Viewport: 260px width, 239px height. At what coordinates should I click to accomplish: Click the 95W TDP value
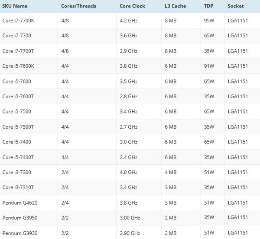[x=209, y=20]
